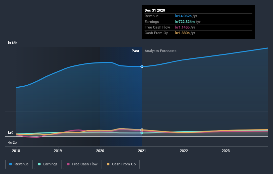Click the Cash From Op row label in tooltip

[157, 33]
